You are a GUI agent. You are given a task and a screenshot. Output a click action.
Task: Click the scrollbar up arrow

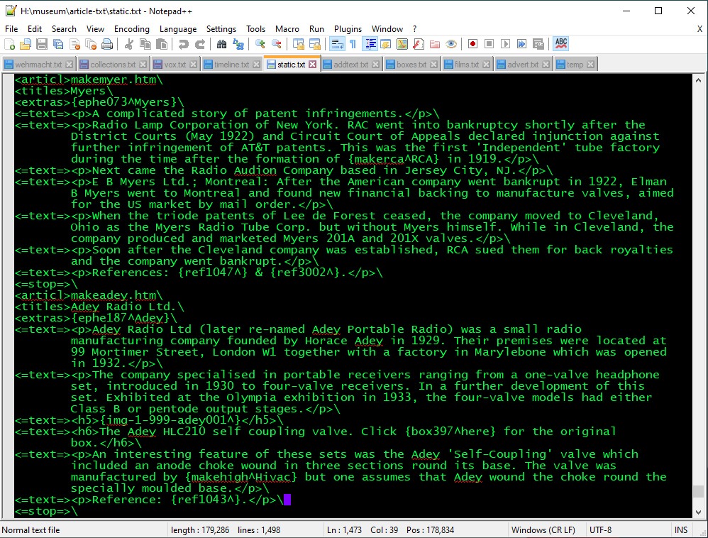pyautogui.click(x=698, y=80)
